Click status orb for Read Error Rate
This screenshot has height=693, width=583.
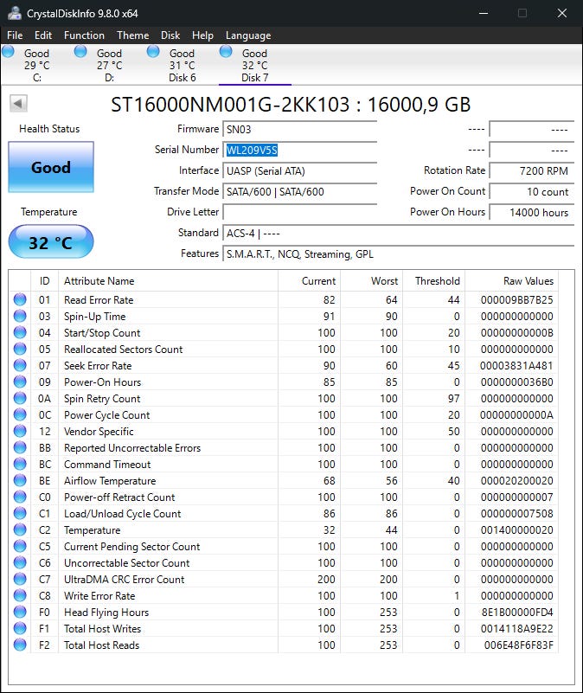click(20, 300)
